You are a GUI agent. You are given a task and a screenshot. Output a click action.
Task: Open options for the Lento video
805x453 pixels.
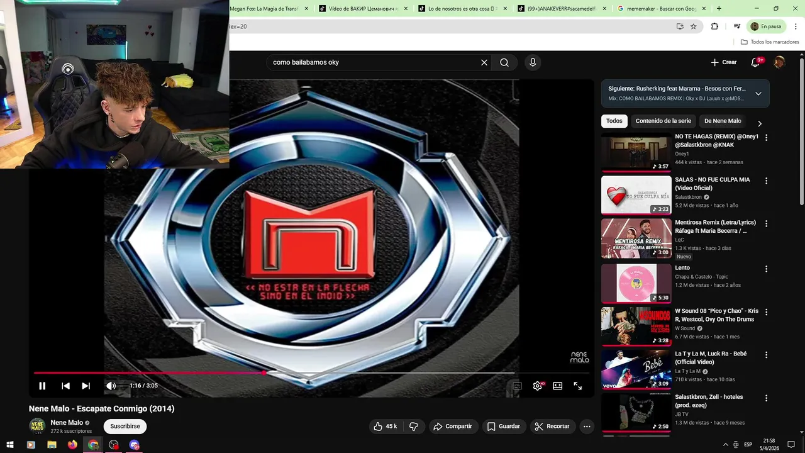point(766,269)
